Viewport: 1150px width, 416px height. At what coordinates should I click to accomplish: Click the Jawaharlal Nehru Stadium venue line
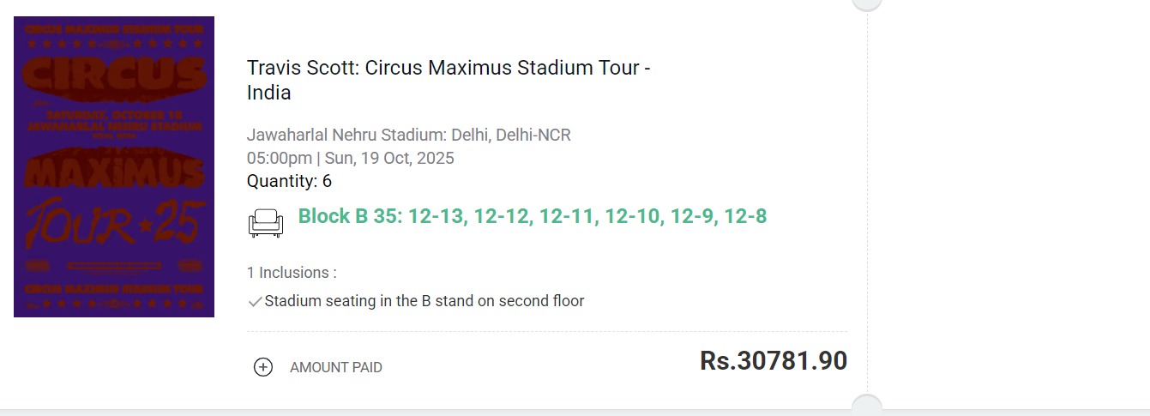(x=408, y=135)
